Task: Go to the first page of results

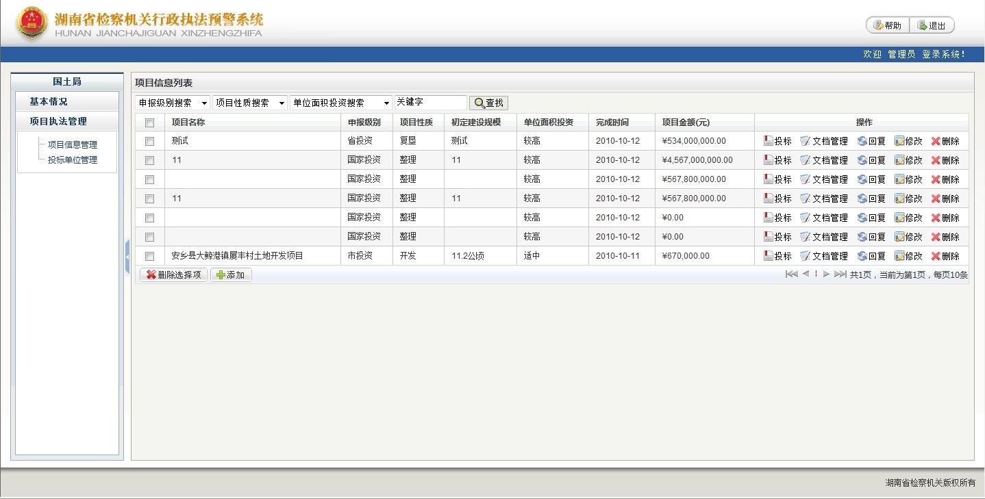Action: point(791,274)
